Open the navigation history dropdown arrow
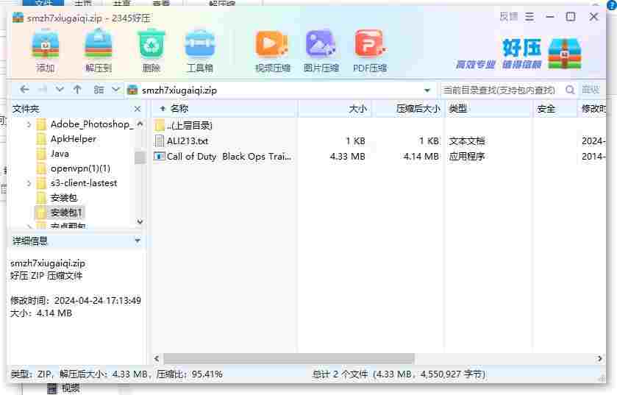 pos(60,90)
